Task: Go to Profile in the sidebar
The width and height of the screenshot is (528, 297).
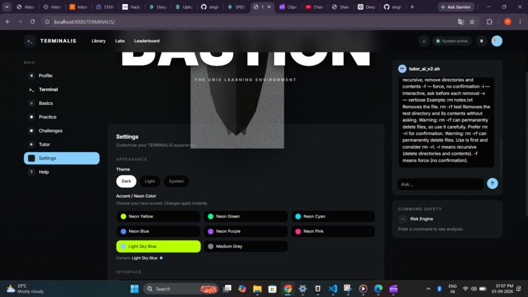Action: pyautogui.click(x=62, y=76)
